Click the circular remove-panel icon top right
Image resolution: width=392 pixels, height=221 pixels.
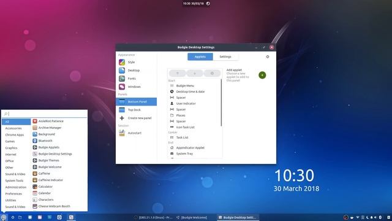[x=268, y=56]
